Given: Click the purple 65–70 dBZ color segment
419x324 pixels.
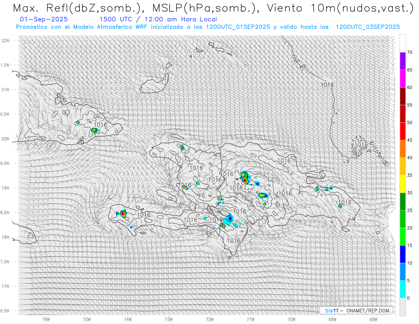Looking at the screenshot, I should click(x=403, y=61).
